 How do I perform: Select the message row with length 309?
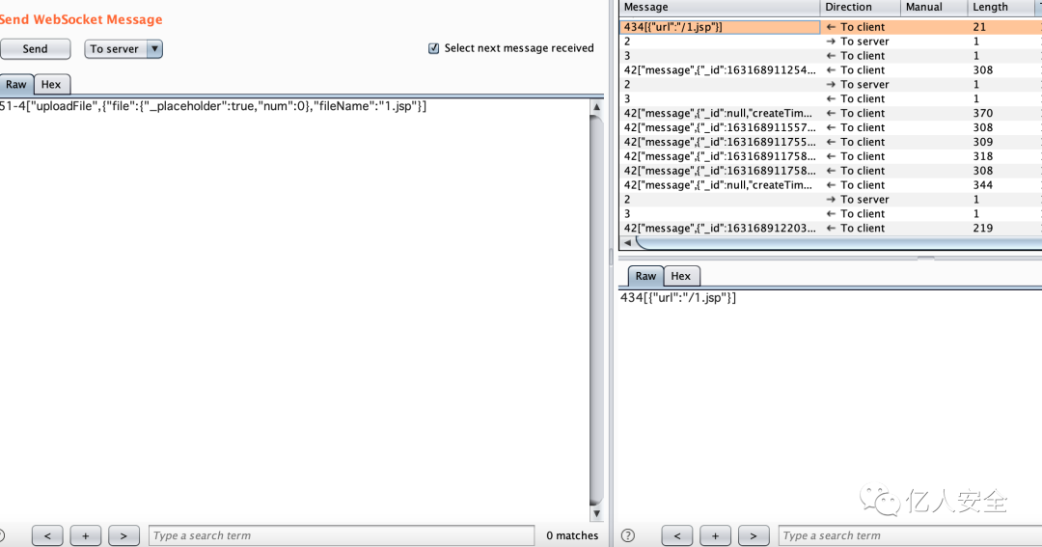[830, 142]
